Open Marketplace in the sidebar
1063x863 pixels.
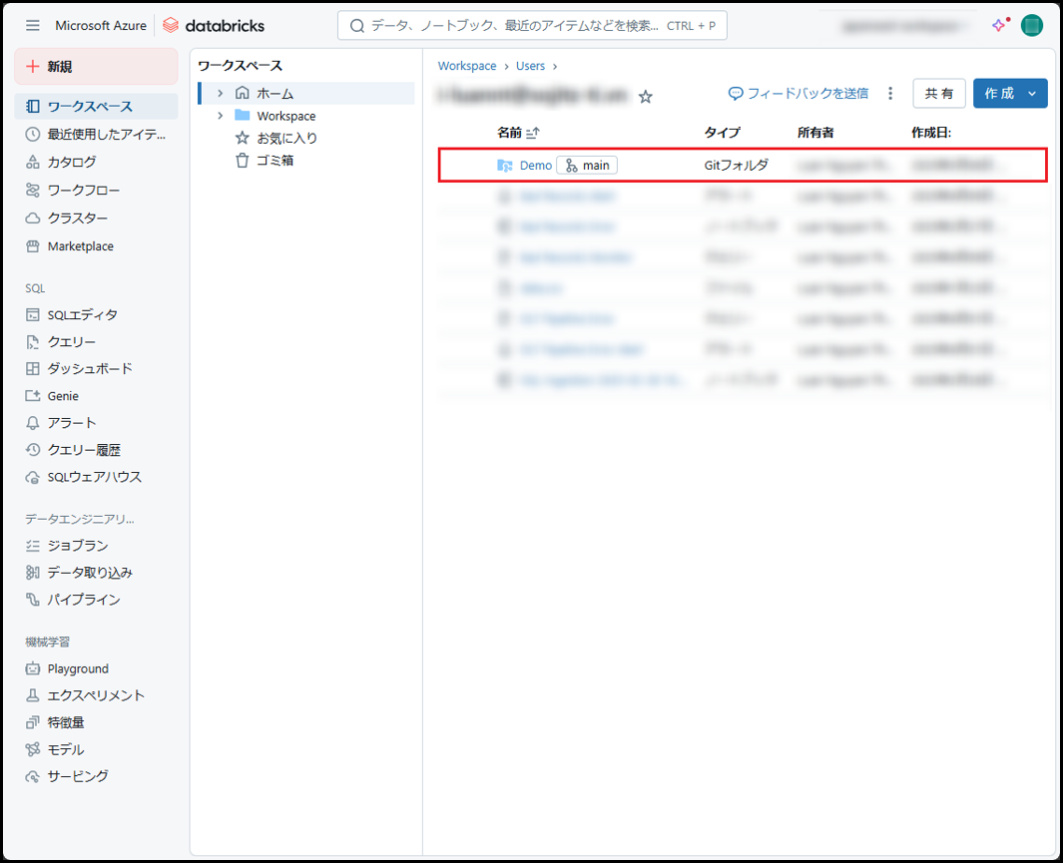96,246
